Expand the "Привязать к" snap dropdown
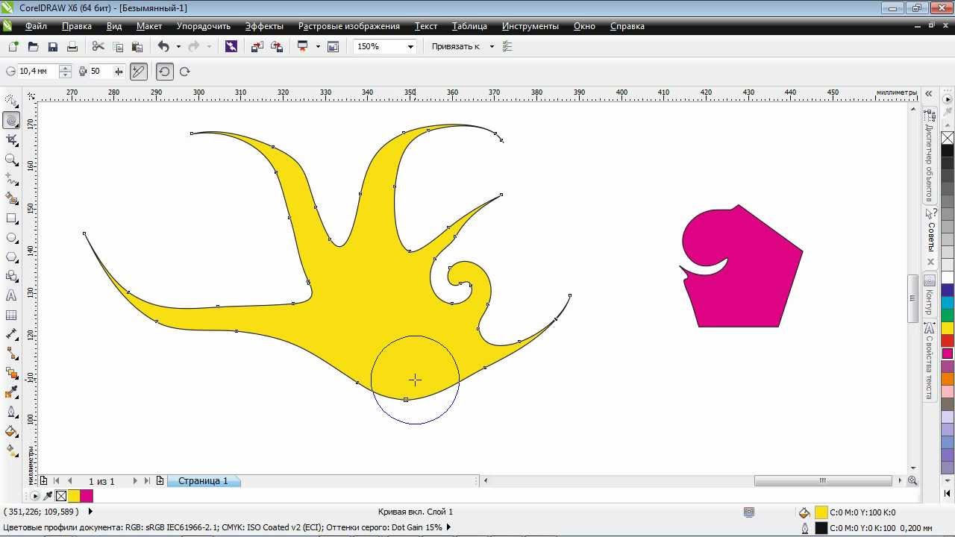This screenshot has height=537, width=955. (x=492, y=46)
